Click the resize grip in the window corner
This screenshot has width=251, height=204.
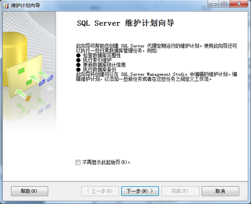(246, 199)
